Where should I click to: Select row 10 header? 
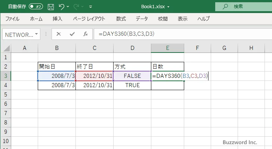(6, 141)
